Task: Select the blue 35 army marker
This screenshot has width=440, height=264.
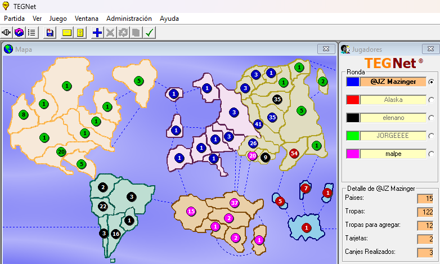Action: (272, 117)
